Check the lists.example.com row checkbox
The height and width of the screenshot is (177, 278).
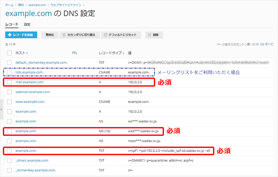[9, 72]
